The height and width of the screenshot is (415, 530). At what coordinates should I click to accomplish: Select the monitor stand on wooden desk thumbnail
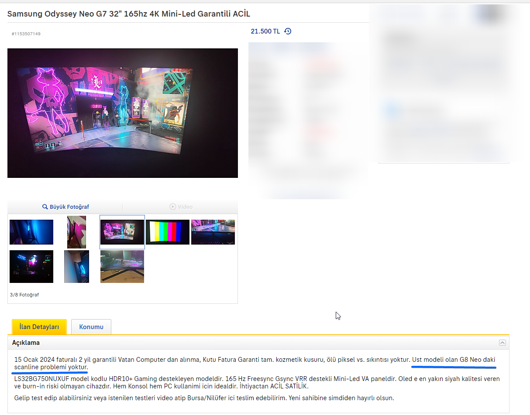coord(122,266)
